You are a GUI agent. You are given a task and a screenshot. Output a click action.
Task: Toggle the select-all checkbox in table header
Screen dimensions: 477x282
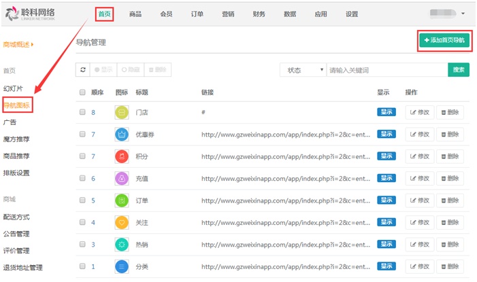click(82, 92)
